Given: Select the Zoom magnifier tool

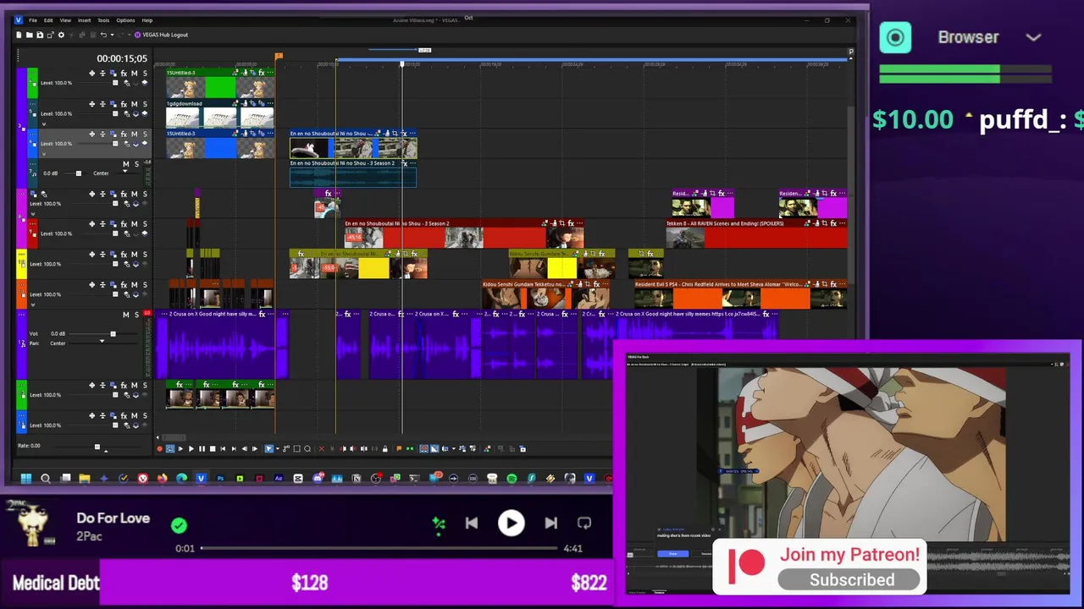Looking at the screenshot, I should [307, 449].
